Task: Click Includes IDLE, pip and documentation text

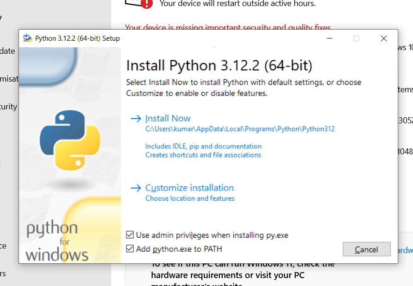Action: pos(203,146)
